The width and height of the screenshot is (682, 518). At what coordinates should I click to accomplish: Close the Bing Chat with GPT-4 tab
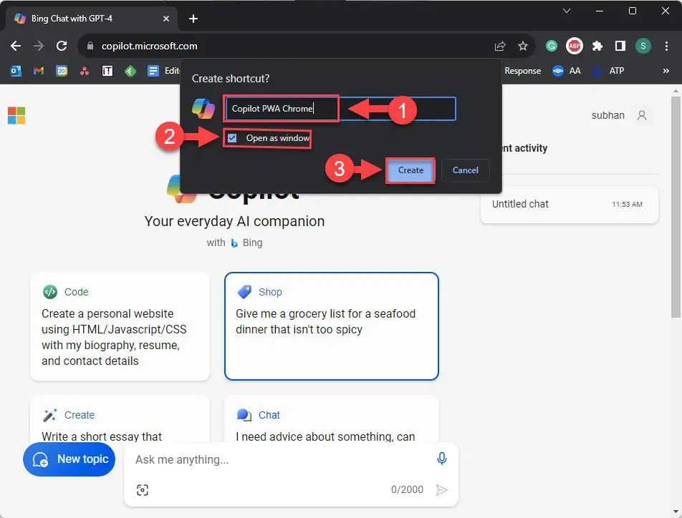pyautogui.click(x=165, y=19)
